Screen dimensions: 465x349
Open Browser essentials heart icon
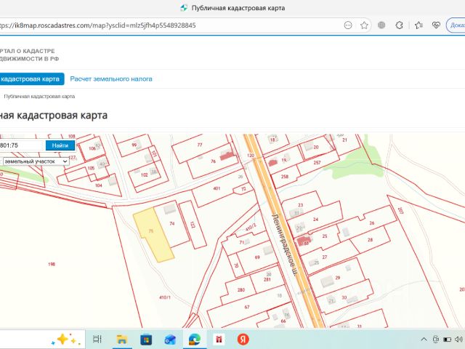pyautogui.click(x=436, y=25)
